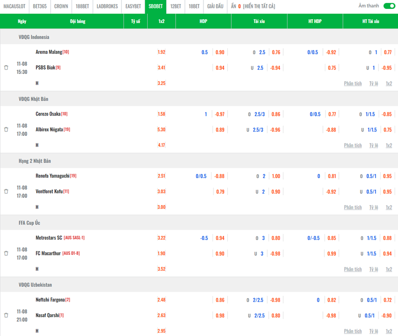Open 1x2 link for Metrostars SC match
This screenshot has height=336, width=398.
[x=389, y=269]
